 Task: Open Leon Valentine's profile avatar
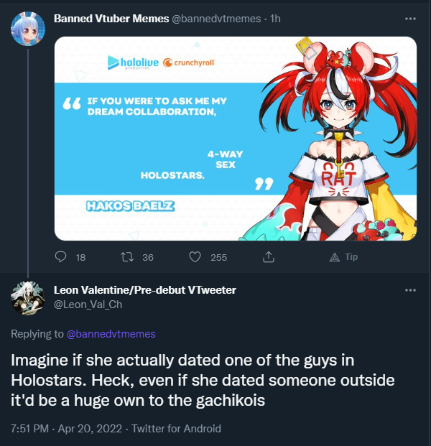pos(28,298)
